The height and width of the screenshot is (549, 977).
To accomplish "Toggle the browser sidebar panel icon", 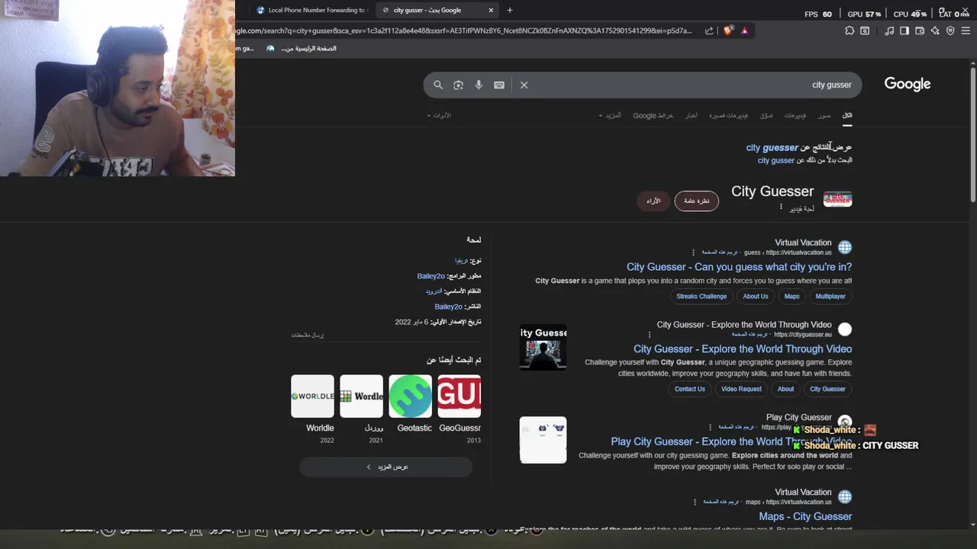I will point(904,30).
